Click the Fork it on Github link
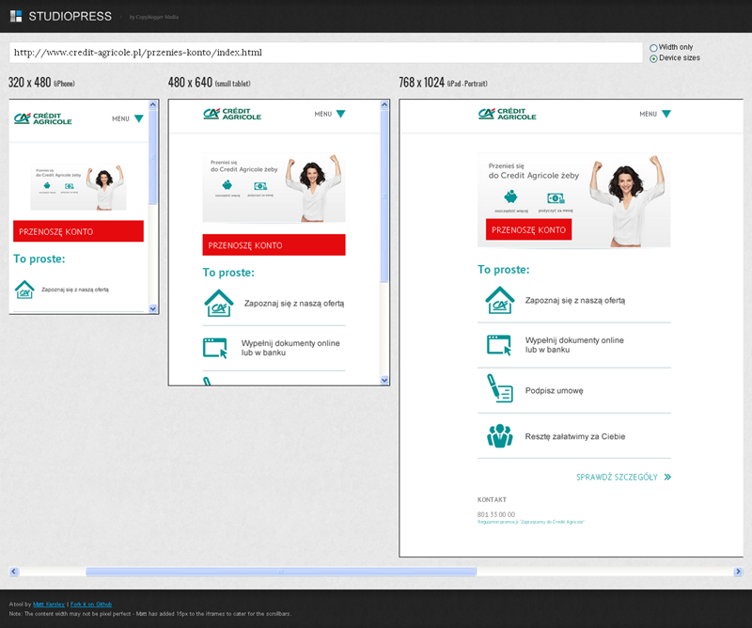The image size is (752, 628). pyautogui.click(x=91, y=604)
